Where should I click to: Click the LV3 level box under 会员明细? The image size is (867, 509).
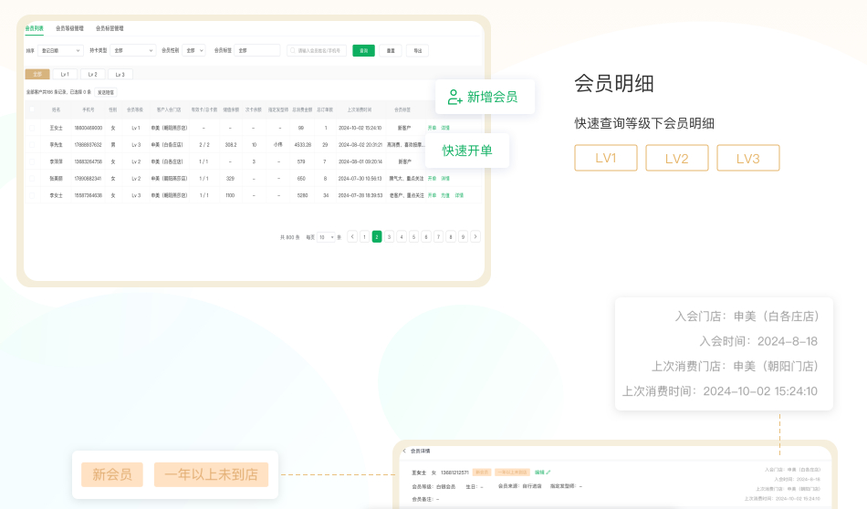[747, 158]
